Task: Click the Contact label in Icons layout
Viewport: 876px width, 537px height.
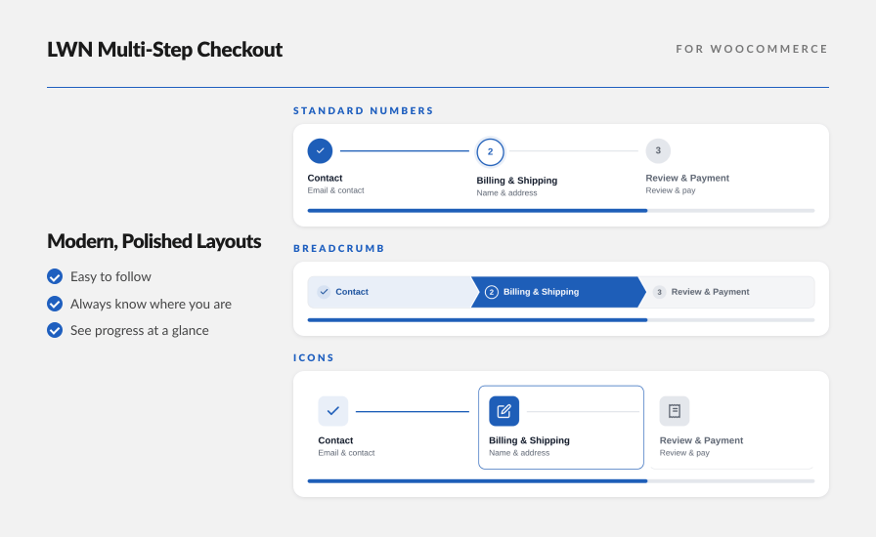Action: [x=335, y=440]
